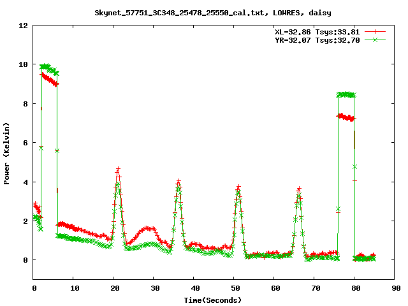Click x-axis tick label 60

coord(275,288)
